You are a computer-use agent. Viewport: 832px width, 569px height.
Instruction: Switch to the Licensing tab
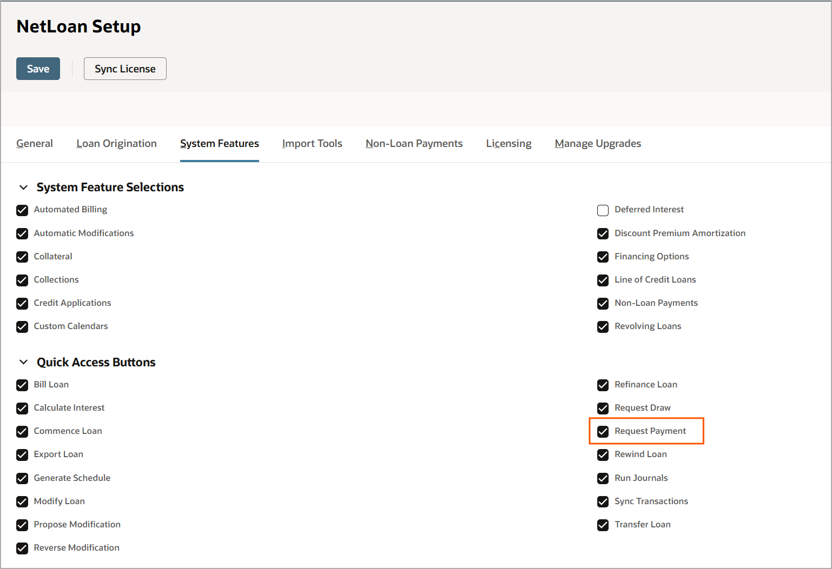click(509, 143)
